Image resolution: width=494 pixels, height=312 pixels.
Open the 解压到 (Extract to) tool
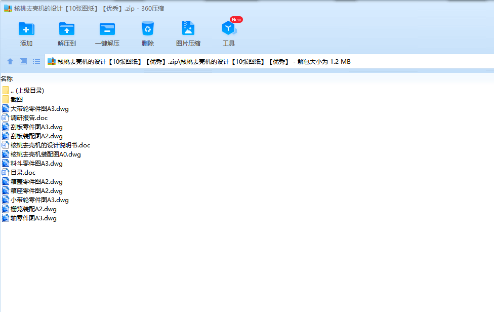coord(67,34)
